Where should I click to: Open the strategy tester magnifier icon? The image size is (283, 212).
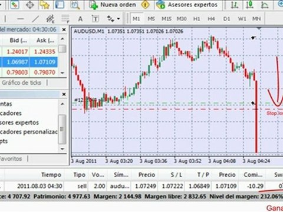coord(75,5)
